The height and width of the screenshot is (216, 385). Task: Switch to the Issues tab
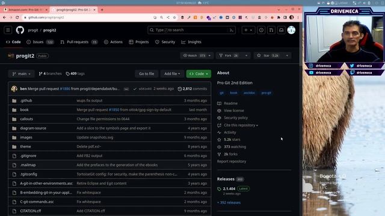[x=40, y=42]
